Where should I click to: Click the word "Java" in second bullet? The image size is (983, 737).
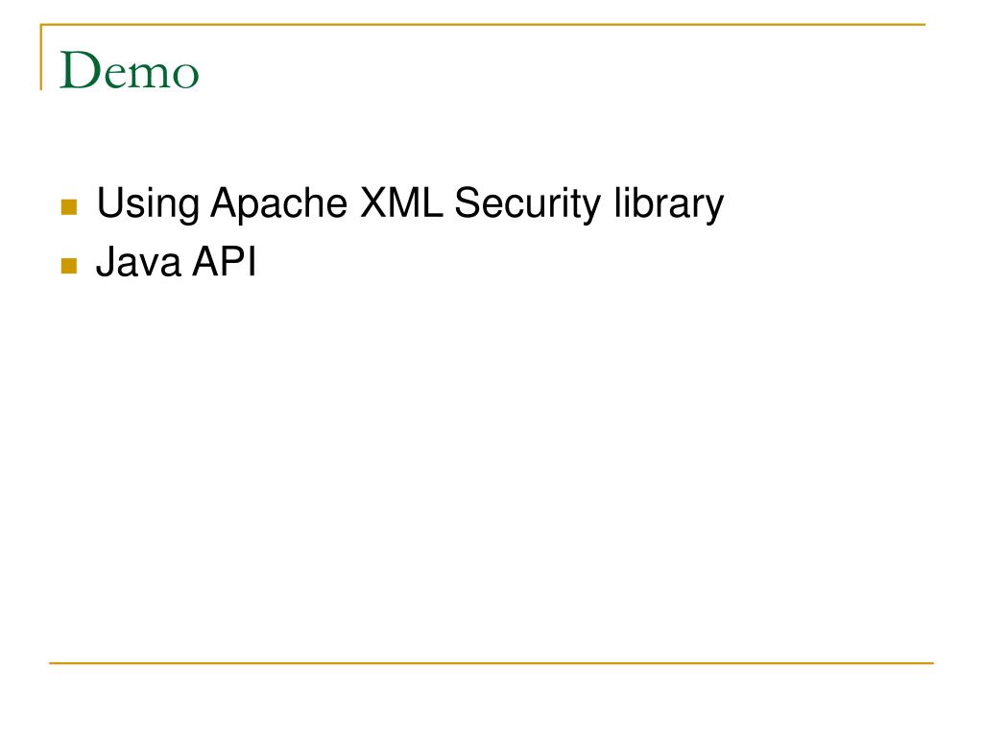pos(138,261)
